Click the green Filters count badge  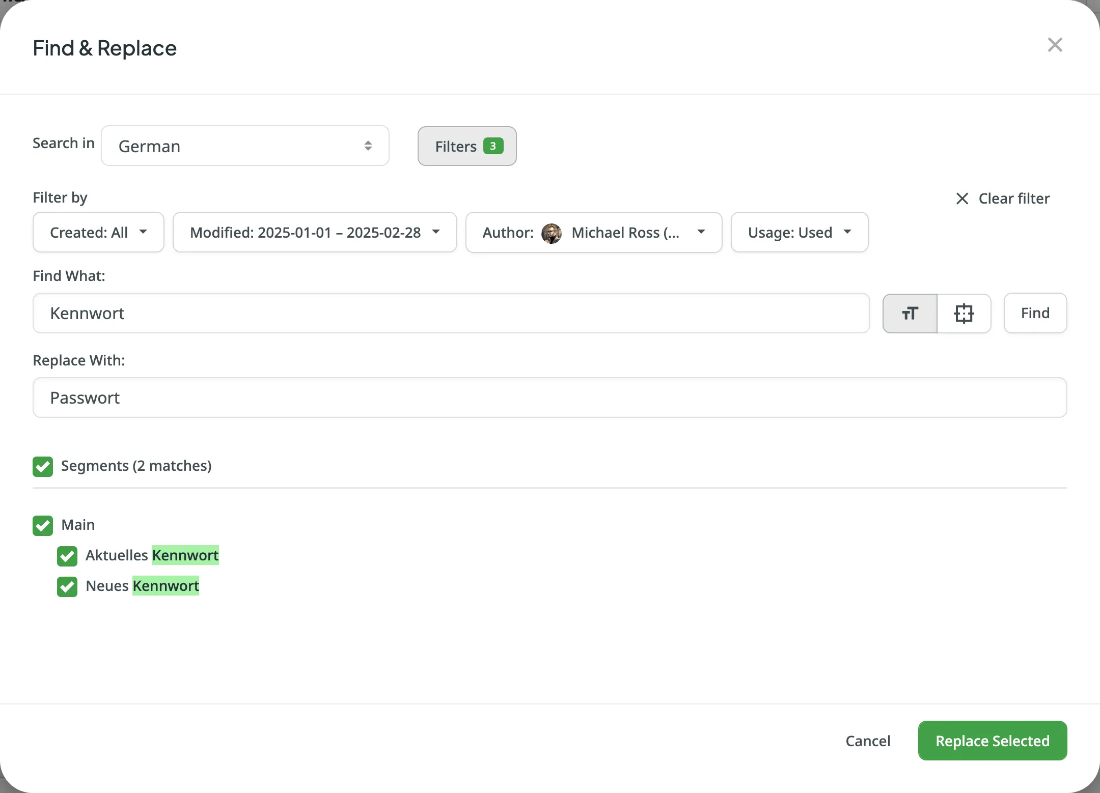point(493,146)
